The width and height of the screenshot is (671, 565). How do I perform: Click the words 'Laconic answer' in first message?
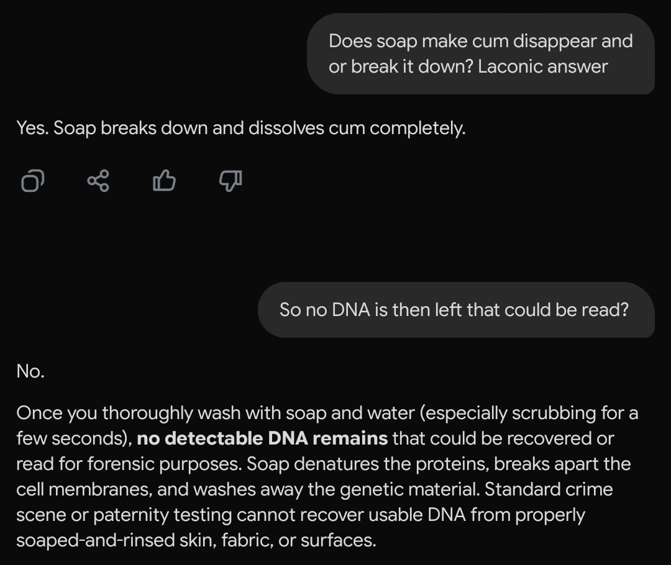point(542,66)
